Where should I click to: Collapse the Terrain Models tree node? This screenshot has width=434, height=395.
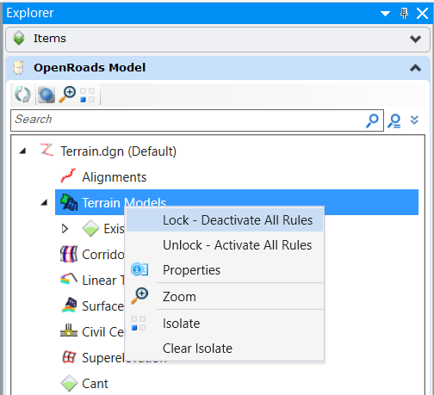click(44, 202)
